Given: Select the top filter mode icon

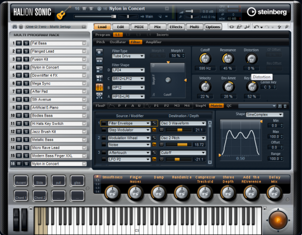Looking at the screenshot, I should [99, 51].
